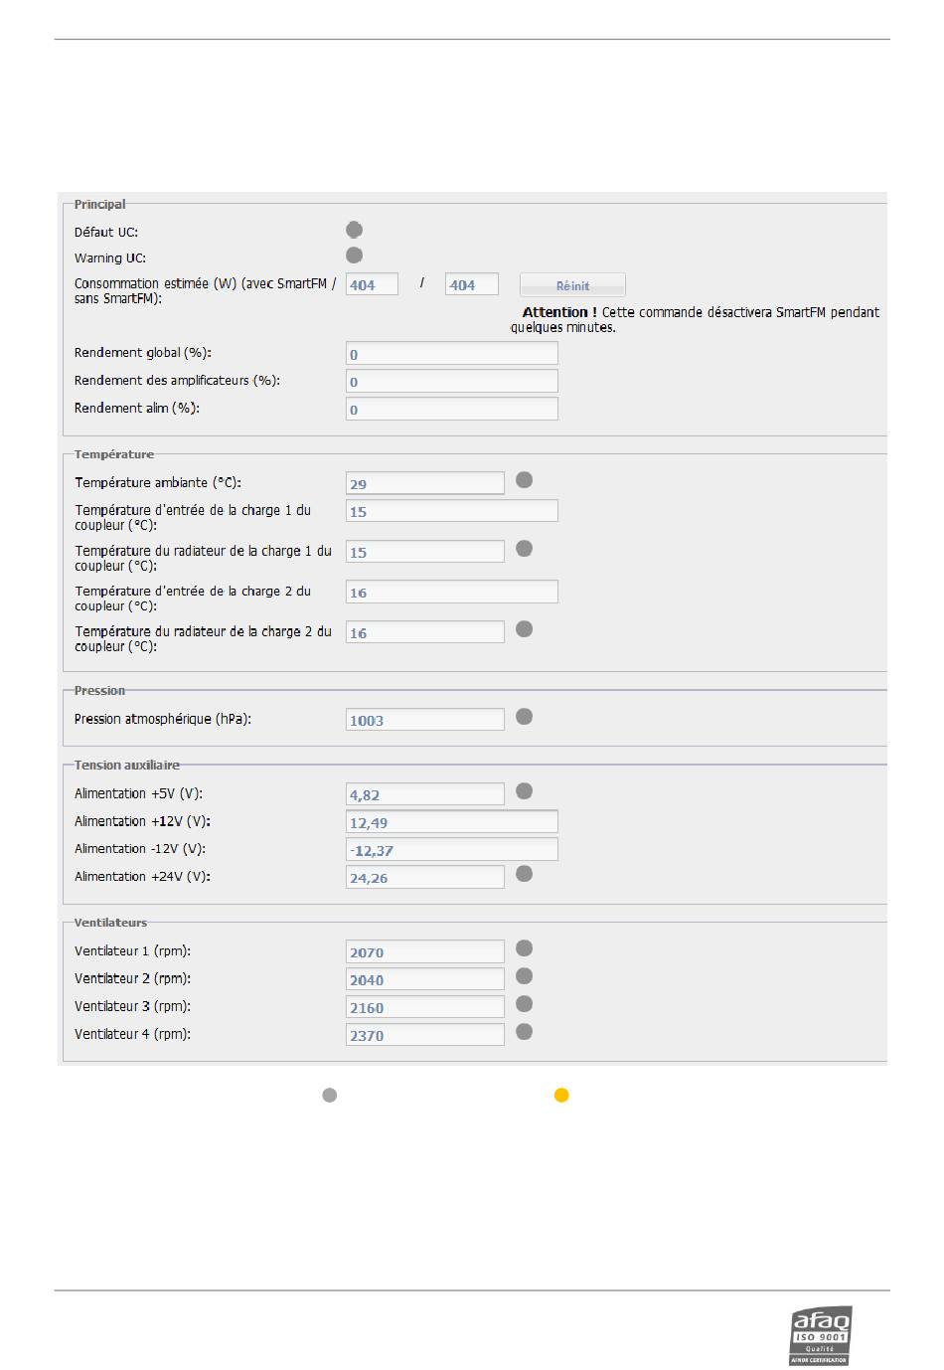Click the charge 1 radiator temperature indicator
944x1370 pixels.
click(x=525, y=549)
